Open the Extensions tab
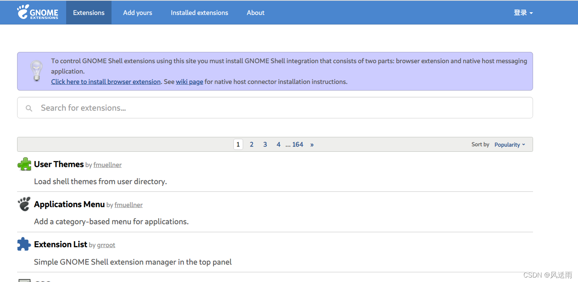 coord(89,13)
